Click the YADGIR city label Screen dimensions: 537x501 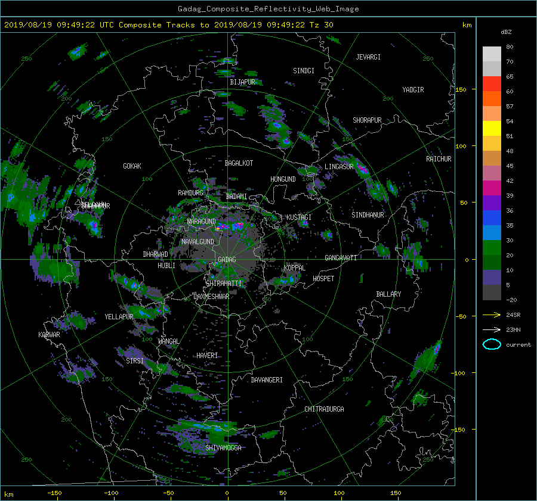pos(413,90)
